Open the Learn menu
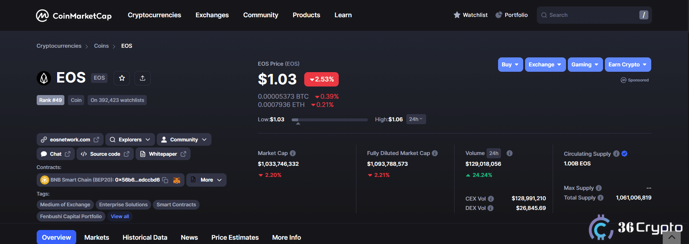 [343, 15]
